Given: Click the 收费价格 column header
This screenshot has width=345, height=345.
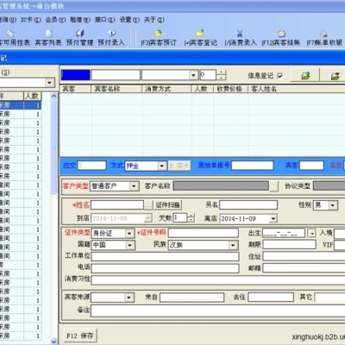Looking at the screenshot, I should (231, 89).
